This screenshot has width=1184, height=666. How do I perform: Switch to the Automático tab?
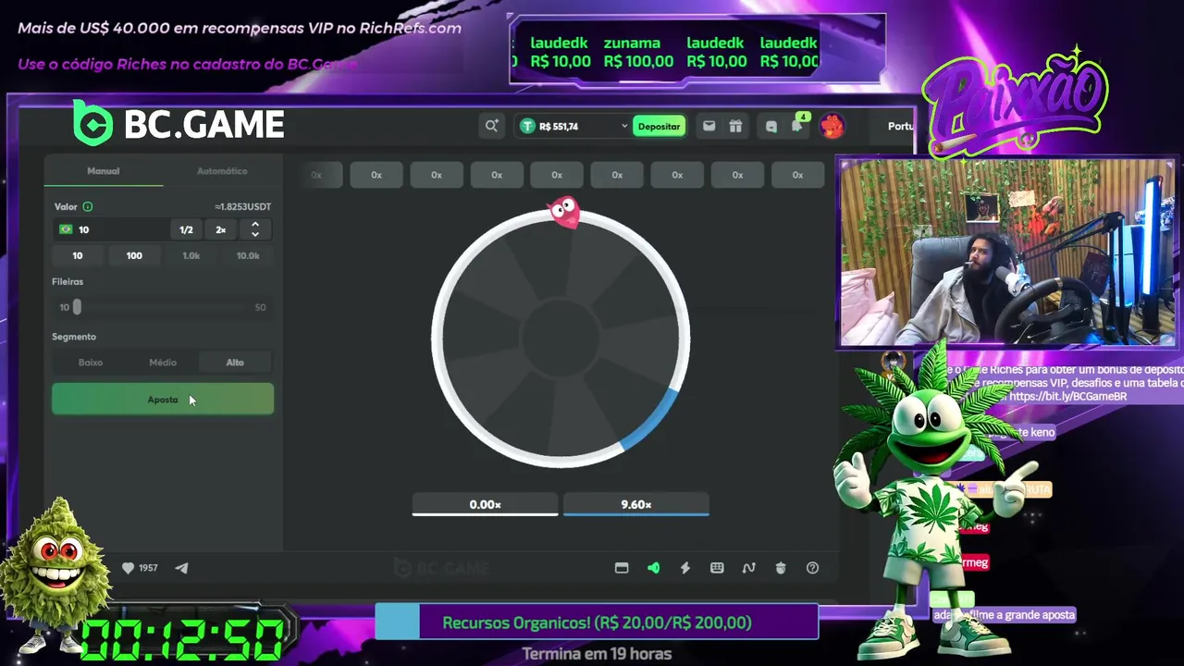click(x=222, y=171)
